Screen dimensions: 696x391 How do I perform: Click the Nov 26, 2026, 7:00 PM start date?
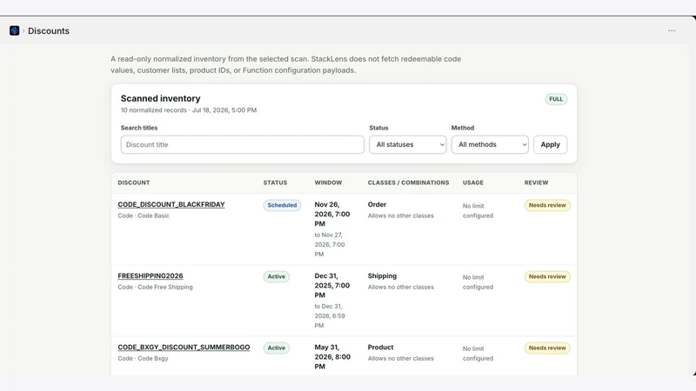point(332,214)
